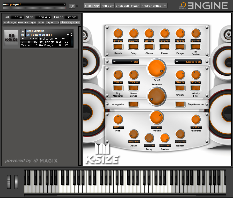Enable the Phaser effect switch

(165, 47)
